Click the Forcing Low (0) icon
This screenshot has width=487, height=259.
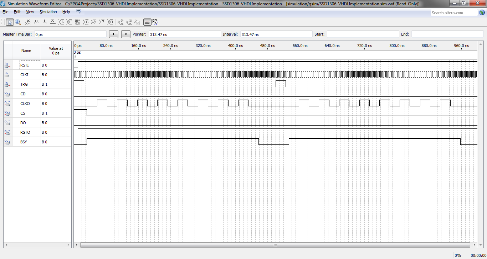point(36,22)
